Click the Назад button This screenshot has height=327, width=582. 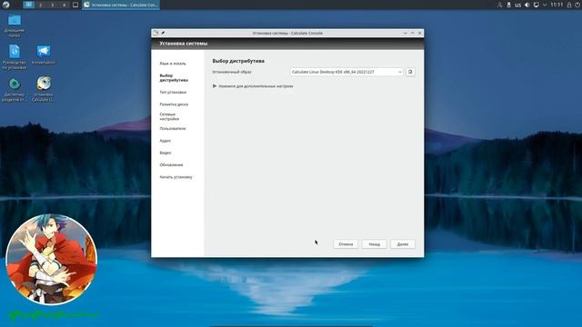pos(374,244)
